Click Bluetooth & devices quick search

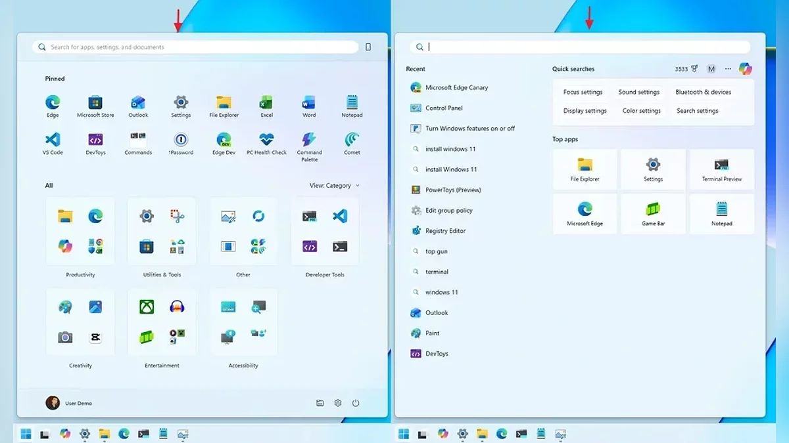(703, 93)
